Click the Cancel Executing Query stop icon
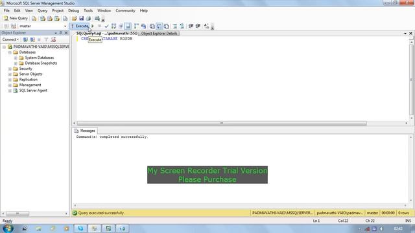This screenshot has height=233, width=415. (x=99, y=26)
